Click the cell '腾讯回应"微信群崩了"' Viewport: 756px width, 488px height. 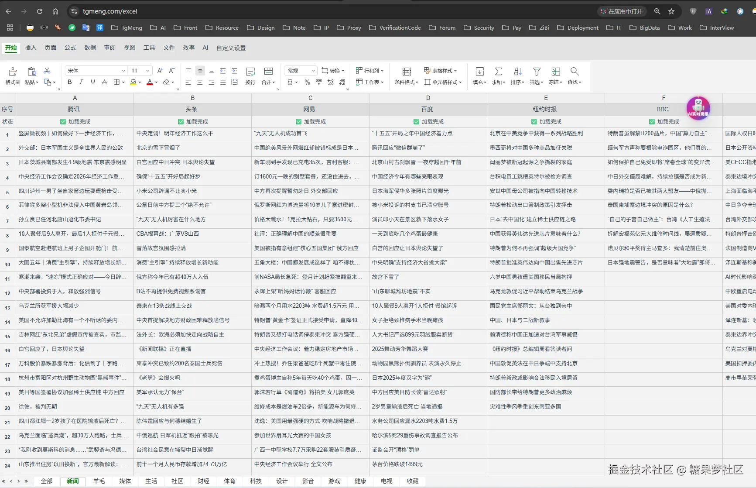(428, 148)
